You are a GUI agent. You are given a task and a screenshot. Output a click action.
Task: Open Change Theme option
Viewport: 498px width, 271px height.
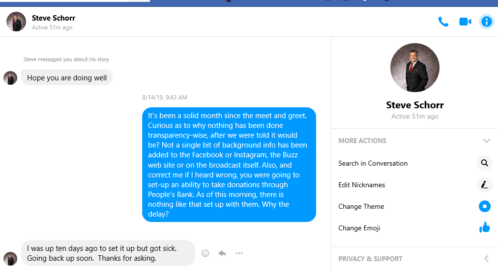click(x=361, y=206)
